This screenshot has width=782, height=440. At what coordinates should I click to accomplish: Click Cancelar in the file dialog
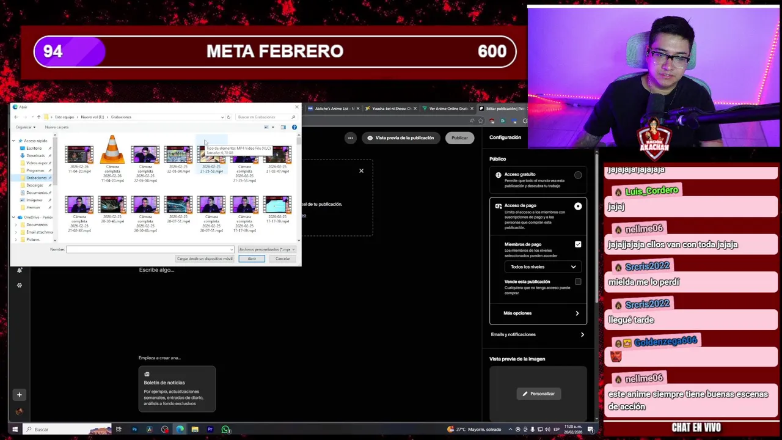coord(282,259)
